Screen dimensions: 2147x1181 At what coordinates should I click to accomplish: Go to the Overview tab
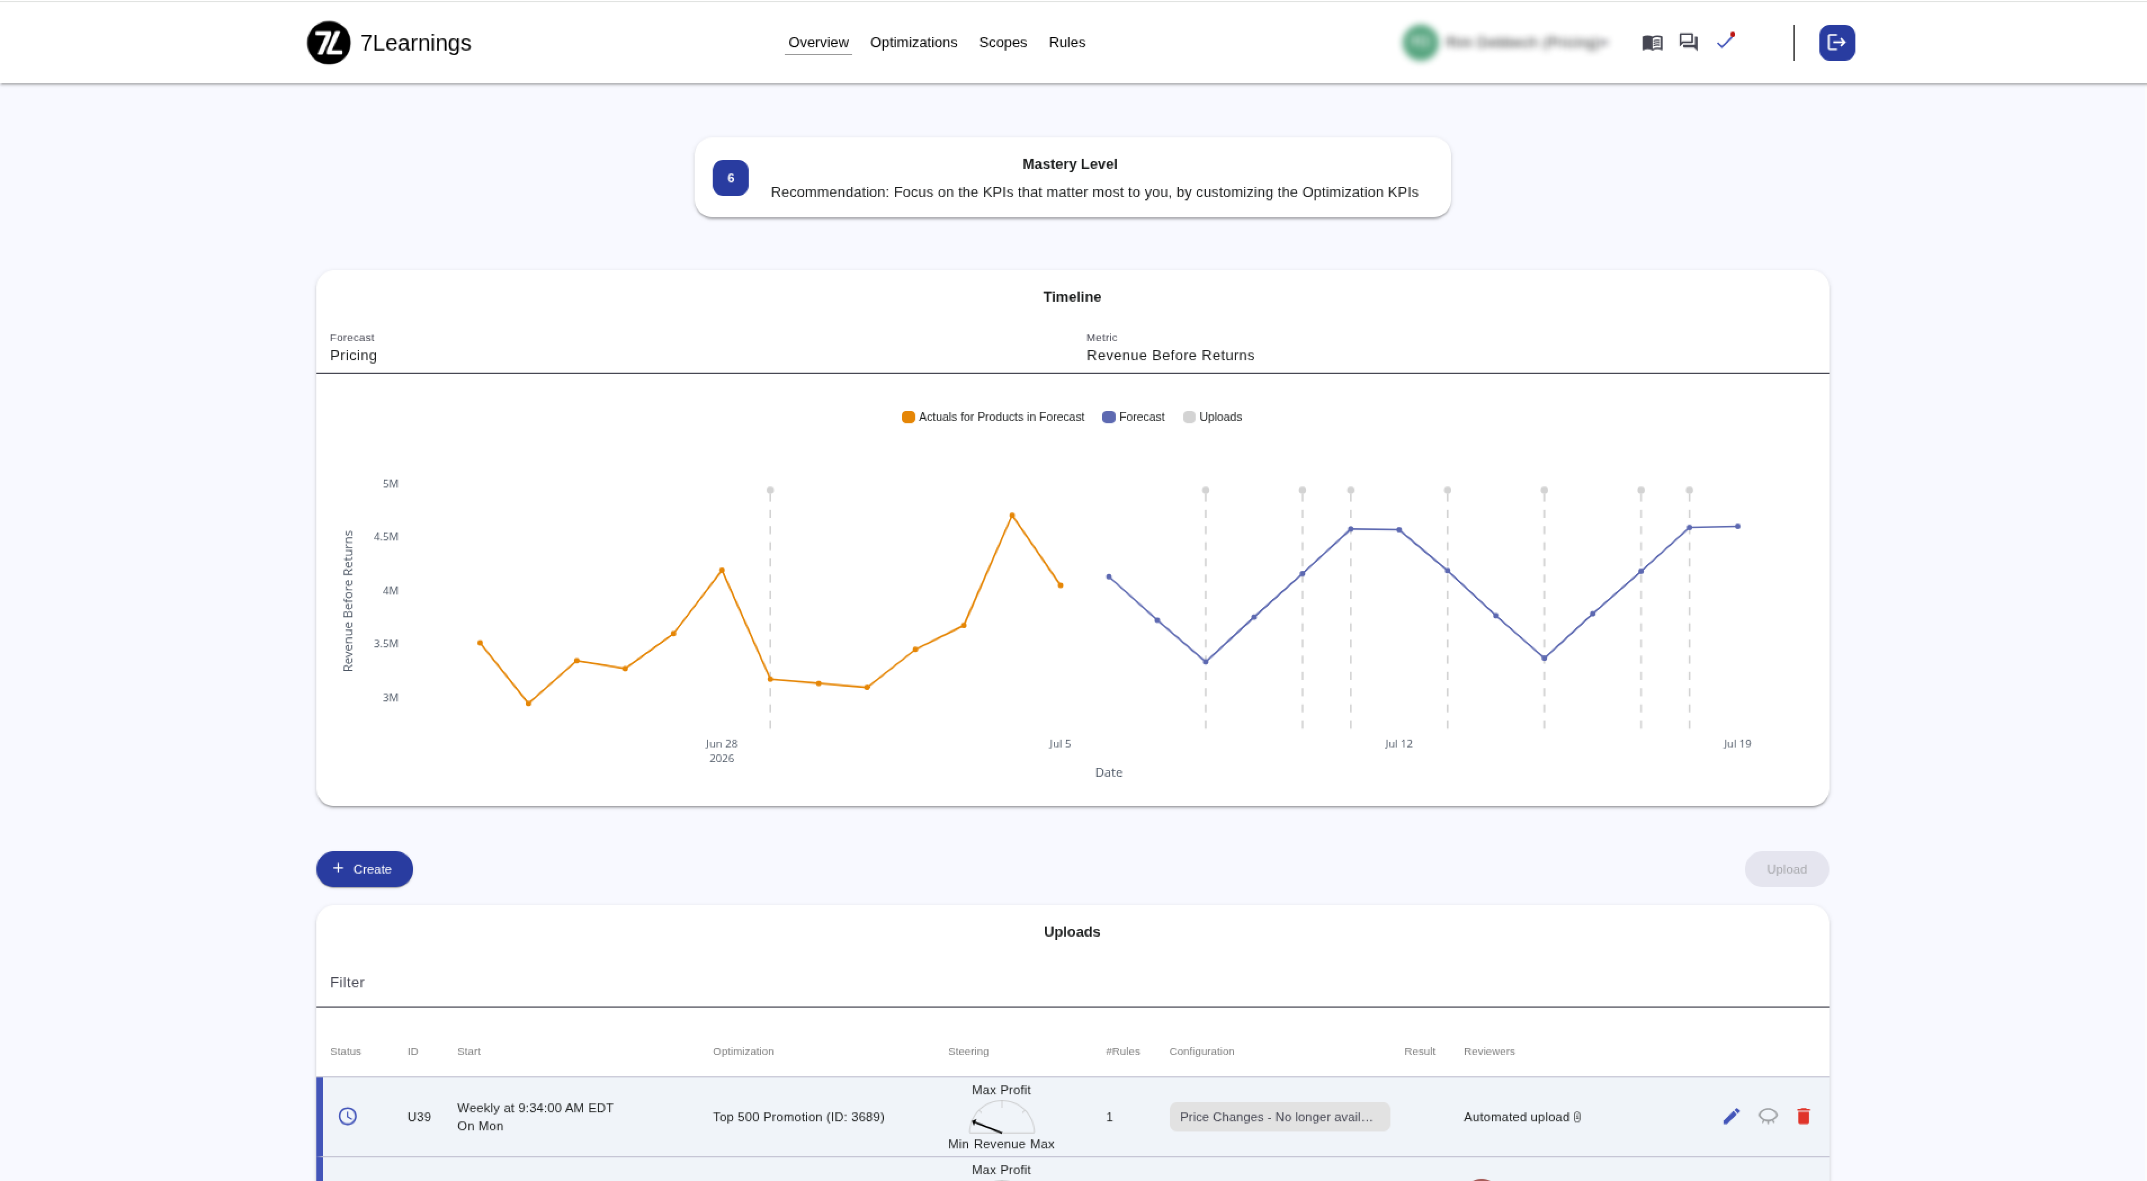click(x=818, y=43)
